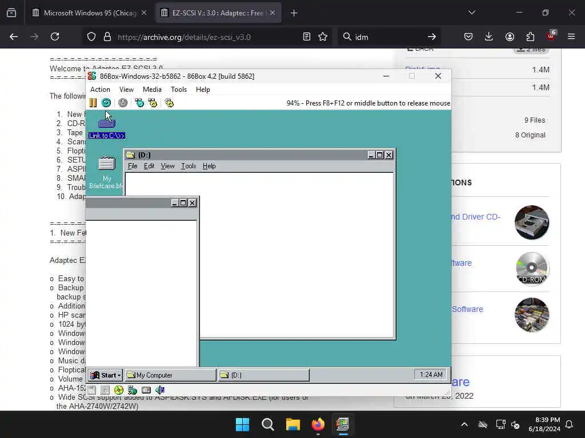
Task: Bookmark this page with star icon
Action: coord(323,37)
